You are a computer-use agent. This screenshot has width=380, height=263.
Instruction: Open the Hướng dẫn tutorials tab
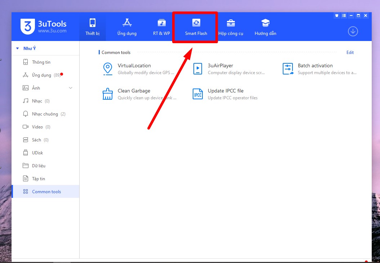(265, 27)
